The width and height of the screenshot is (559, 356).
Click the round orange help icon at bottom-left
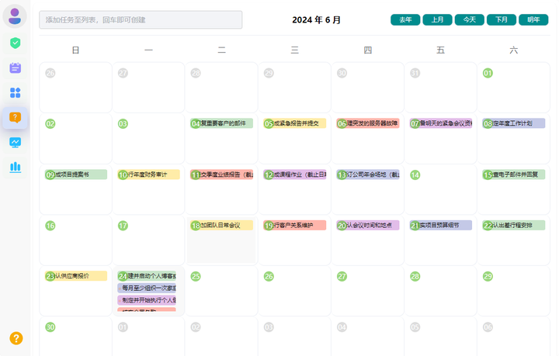(16, 338)
